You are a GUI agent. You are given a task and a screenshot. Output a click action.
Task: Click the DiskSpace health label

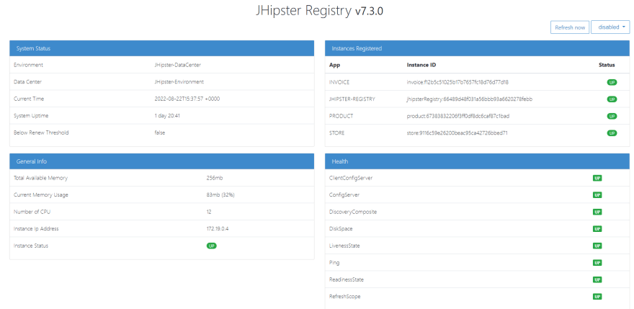(x=341, y=229)
